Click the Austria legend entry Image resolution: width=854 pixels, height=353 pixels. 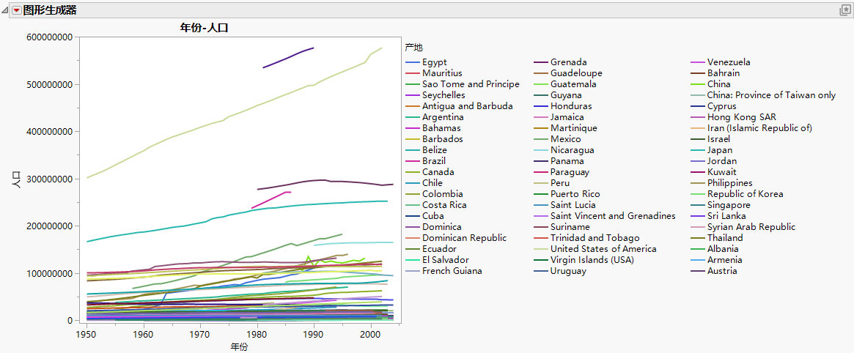[722, 271]
